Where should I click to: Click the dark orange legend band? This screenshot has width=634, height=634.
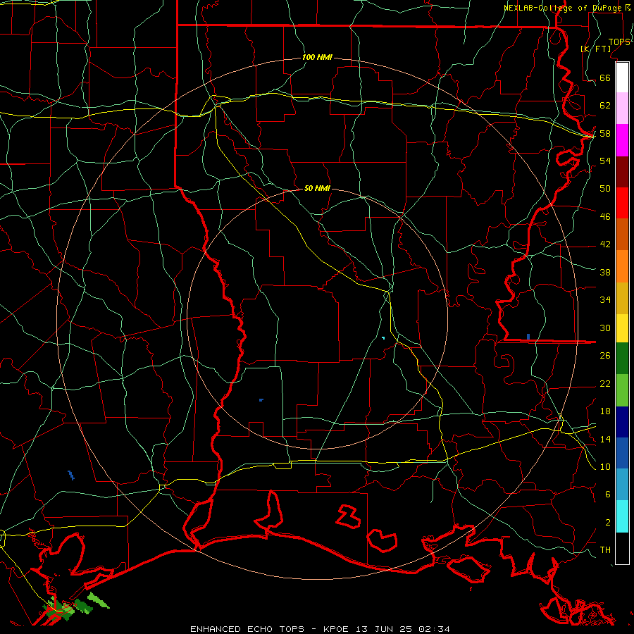pyautogui.click(x=622, y=234)
